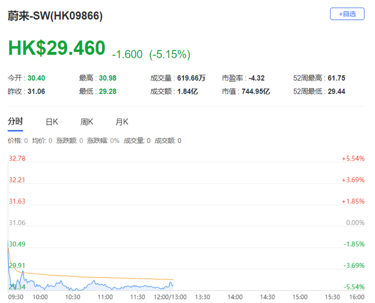Click the 12:00/13:00 time axis label

click(x=170, y=297)
